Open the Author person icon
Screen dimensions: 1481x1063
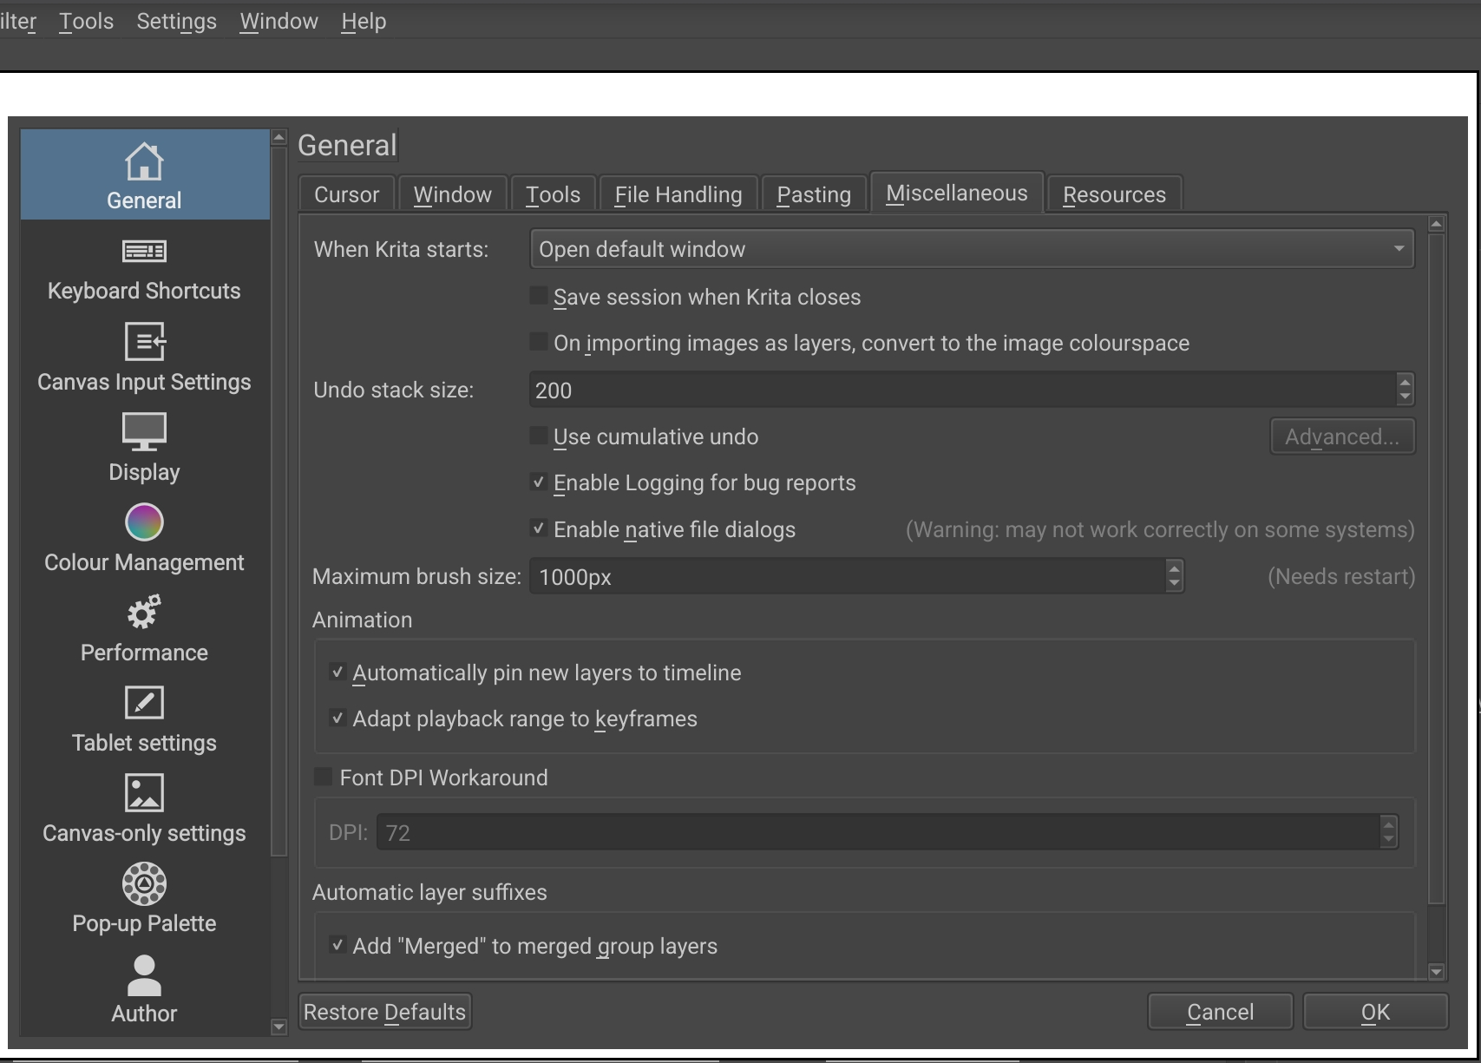[x=144, y=974]
